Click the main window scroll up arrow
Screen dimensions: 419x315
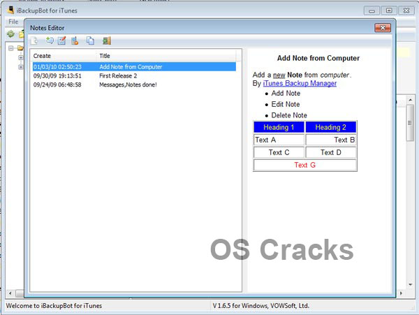click(x=410, y=100)
